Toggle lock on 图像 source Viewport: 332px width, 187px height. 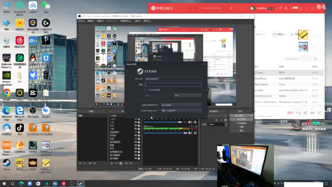tap(139, 145)
